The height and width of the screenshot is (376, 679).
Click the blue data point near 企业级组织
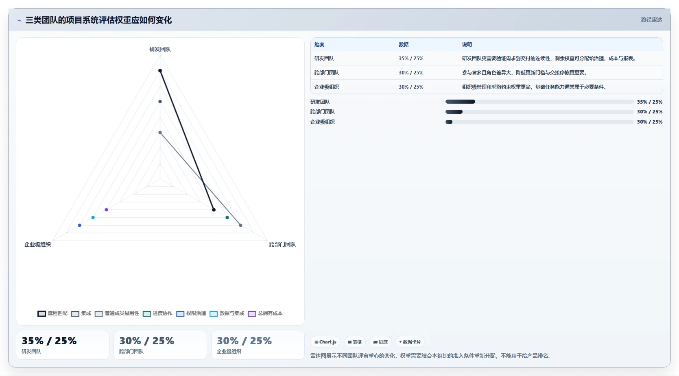pos(79,225)
